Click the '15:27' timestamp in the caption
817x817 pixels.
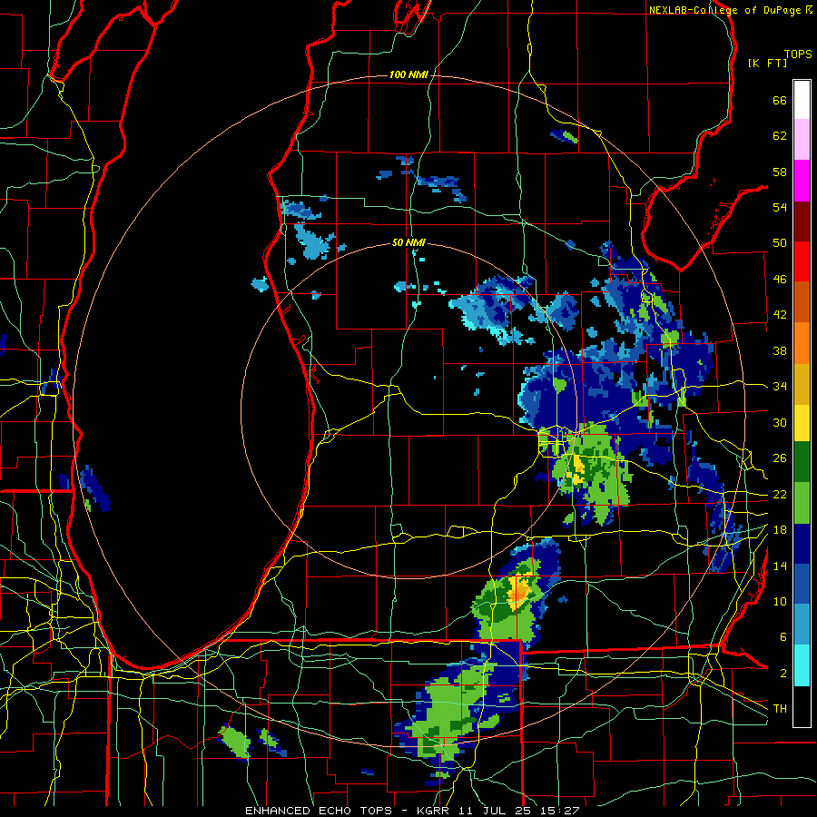pos(560,811)
